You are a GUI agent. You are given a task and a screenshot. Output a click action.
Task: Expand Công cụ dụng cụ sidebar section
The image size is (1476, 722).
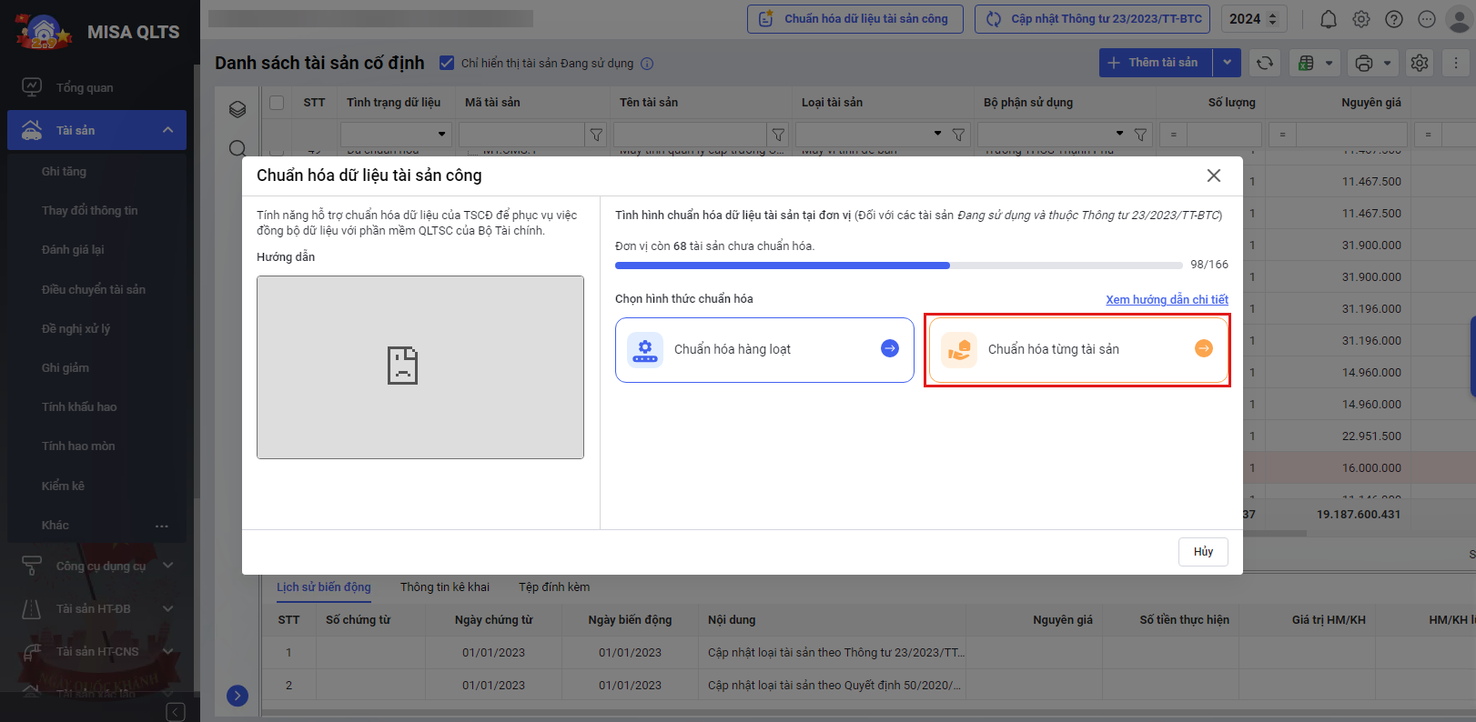click(x=167, y=566)
